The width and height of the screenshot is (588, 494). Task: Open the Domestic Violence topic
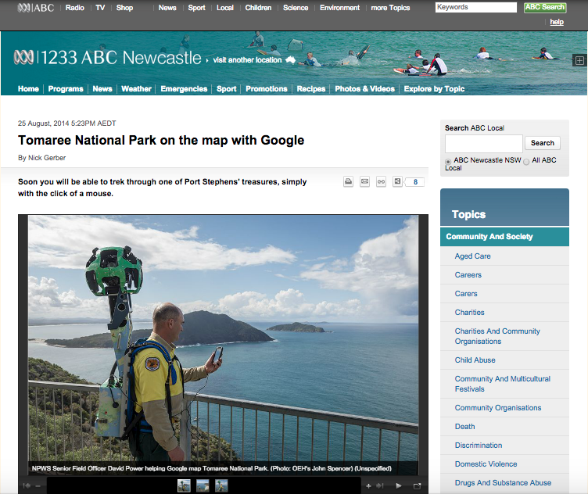(486, 464)
